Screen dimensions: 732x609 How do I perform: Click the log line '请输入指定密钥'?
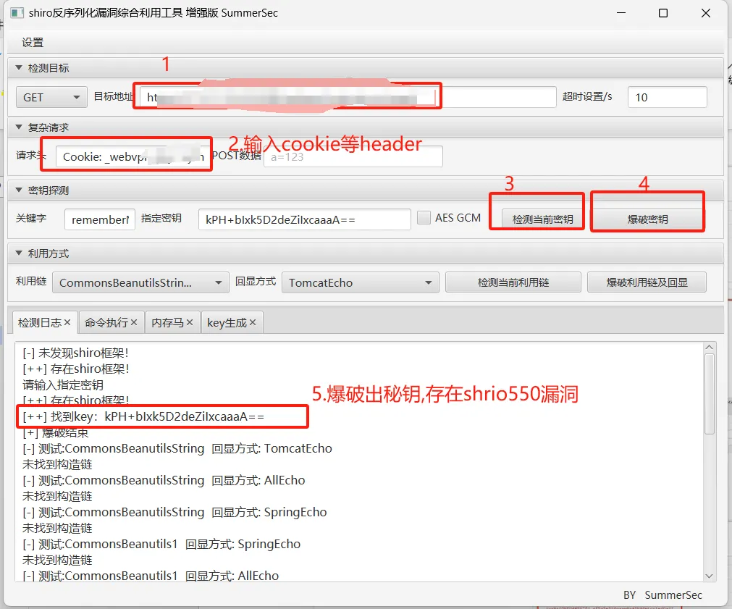tap(63, 385)
